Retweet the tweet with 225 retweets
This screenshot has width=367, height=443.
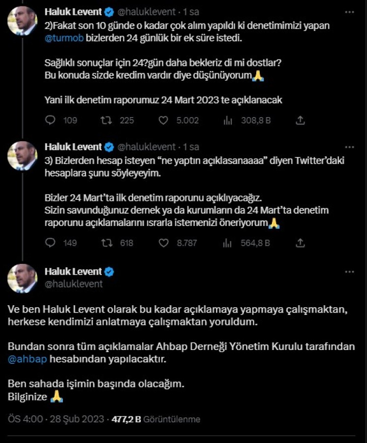coord(106,120)
